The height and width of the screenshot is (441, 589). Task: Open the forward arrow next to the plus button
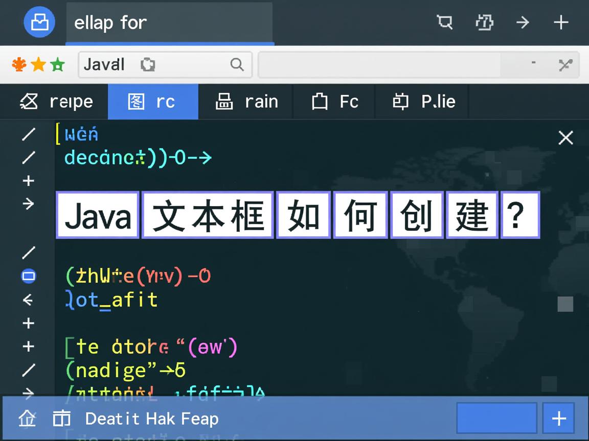[523, 22]
